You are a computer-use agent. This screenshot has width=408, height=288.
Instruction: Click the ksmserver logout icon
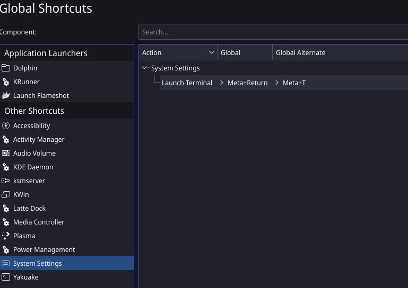[x=6, y=181]
